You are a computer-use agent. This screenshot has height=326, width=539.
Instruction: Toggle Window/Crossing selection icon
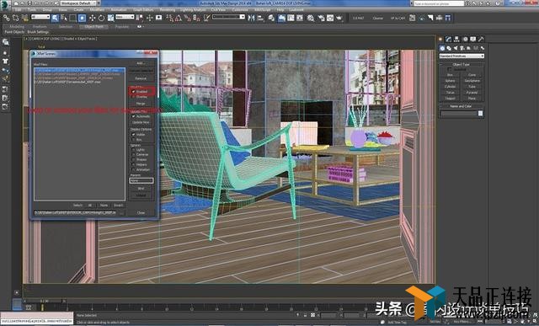tap(82, 18)
